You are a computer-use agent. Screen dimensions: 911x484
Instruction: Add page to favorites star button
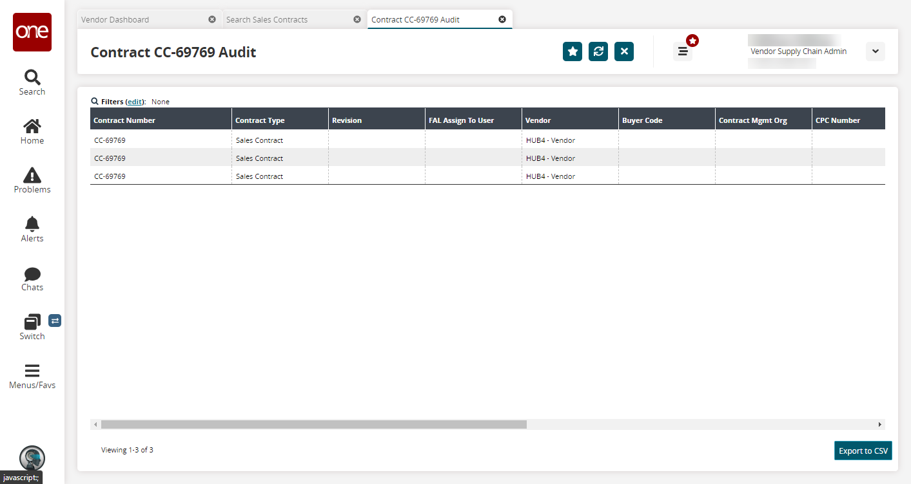(573, 51)
